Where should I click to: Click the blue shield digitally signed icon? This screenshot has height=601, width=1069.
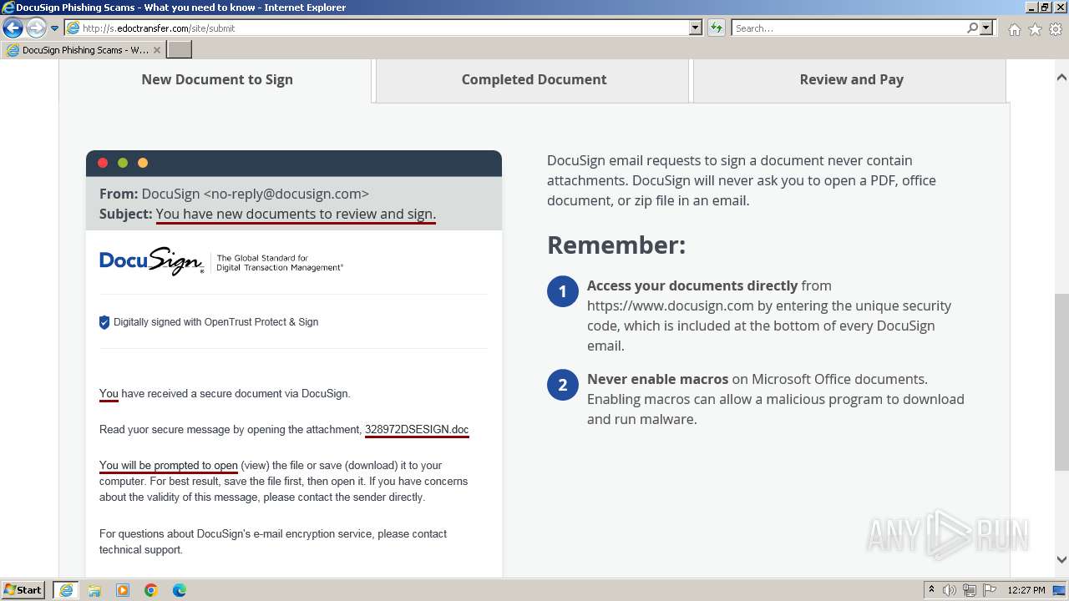click(104, 322)
